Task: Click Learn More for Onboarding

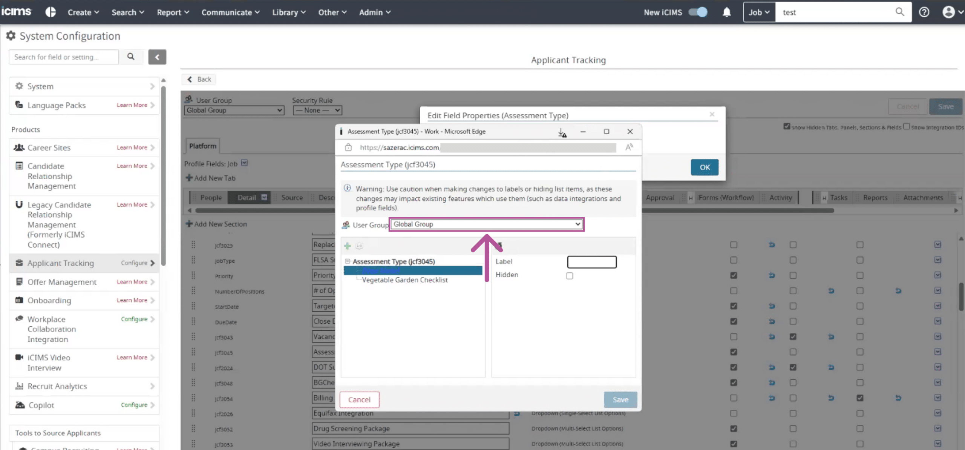Action: tap(132, 300)
